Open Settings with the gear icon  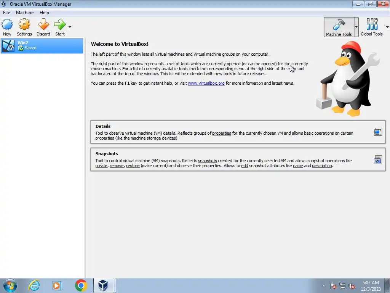[x=24, y=24]
